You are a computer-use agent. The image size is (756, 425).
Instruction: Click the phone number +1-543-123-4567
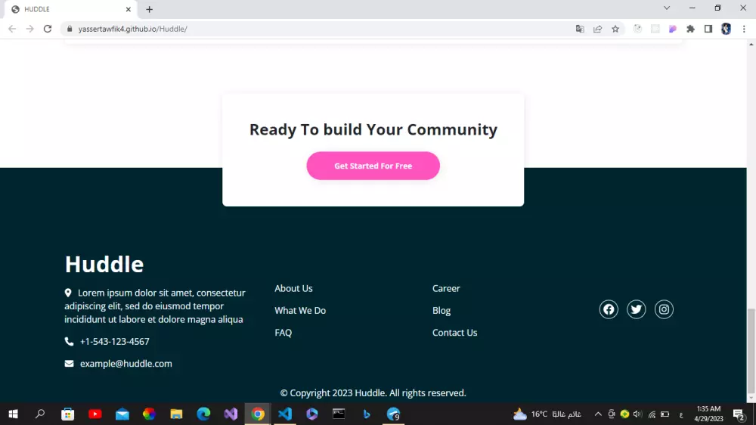point(115,342)
